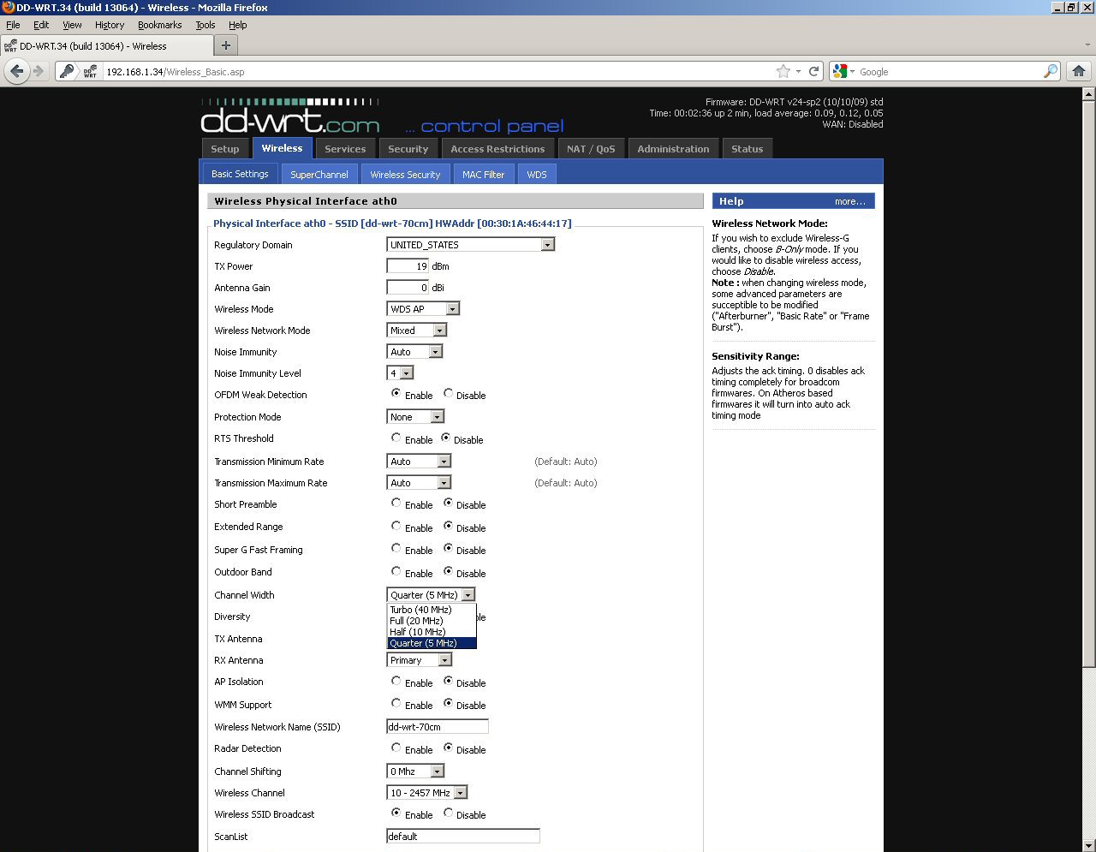Click the key icon beside address bar
This screenshot has width=1096, height=852.
click(x=67, y=71)
